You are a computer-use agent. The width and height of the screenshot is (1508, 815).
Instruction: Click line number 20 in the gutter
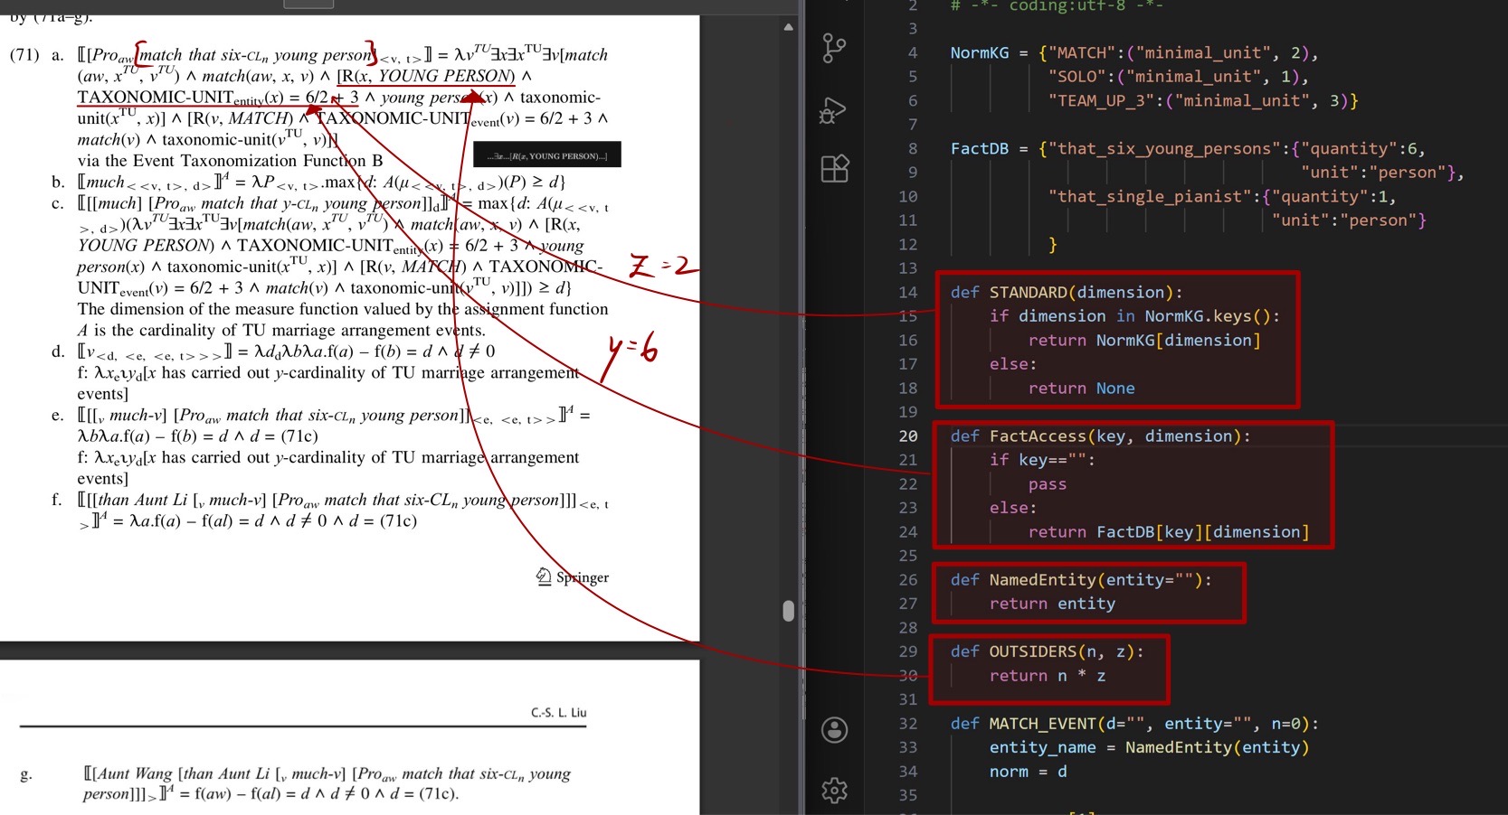[x=907, y=436]
